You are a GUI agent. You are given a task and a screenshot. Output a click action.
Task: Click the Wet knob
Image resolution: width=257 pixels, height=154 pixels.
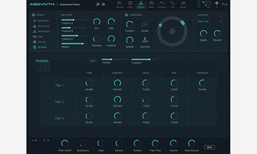pyautogui.click(x=111, y=22)
